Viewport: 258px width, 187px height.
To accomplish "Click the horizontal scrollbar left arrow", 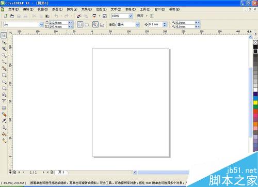I will click(135, 172).
